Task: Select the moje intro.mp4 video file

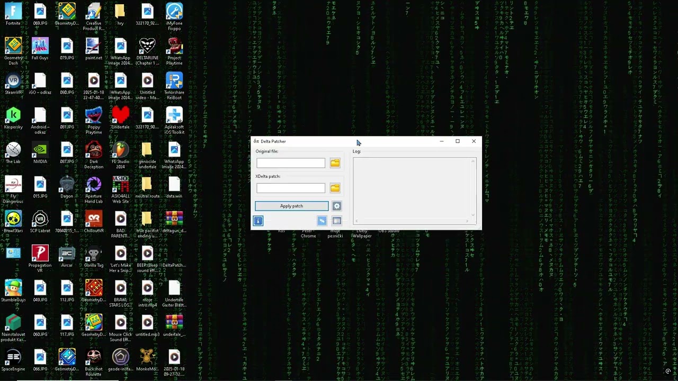Action: [147, 294]
